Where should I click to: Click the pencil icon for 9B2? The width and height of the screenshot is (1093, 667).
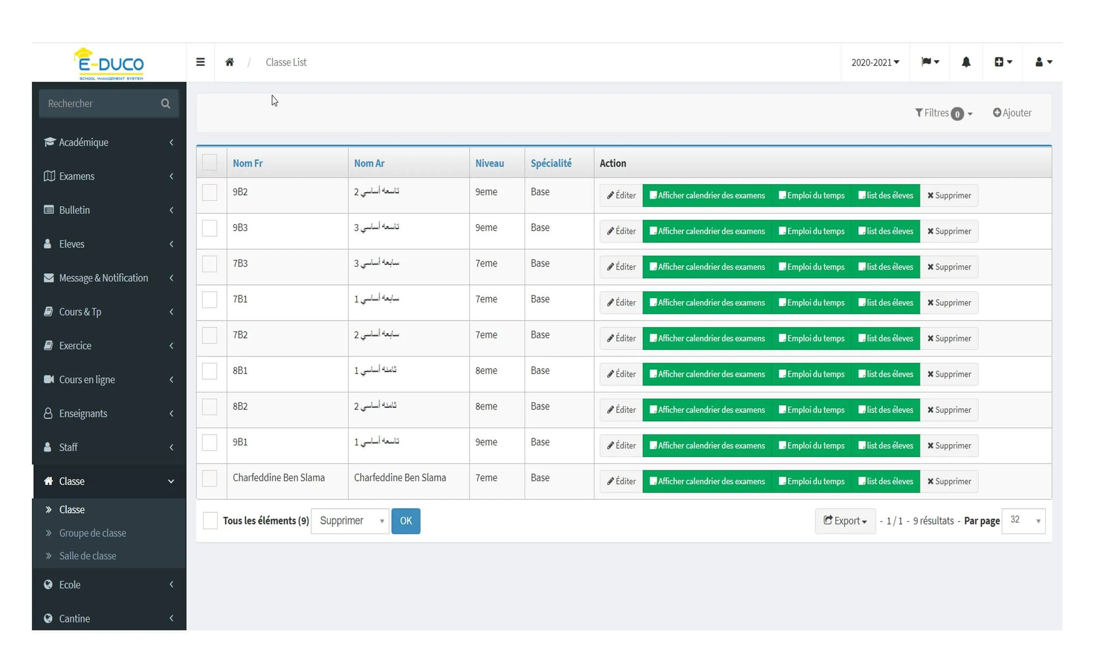click(610, 195)
